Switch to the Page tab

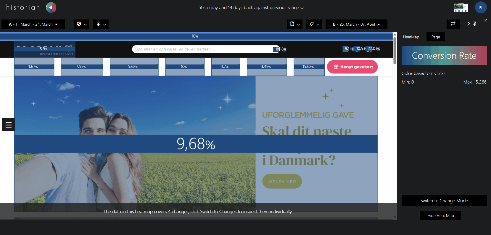coord(435,37)
